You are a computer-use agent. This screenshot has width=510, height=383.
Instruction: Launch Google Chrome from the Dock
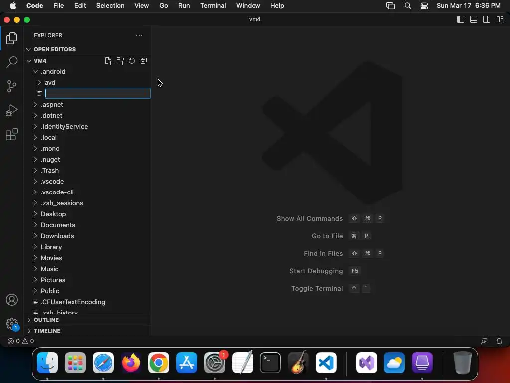pyautogui.click(x=159, y=363)
